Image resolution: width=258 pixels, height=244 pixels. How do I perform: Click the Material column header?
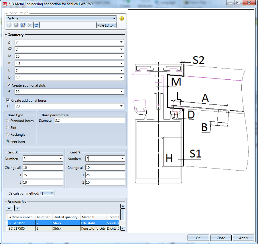(93, 217)
